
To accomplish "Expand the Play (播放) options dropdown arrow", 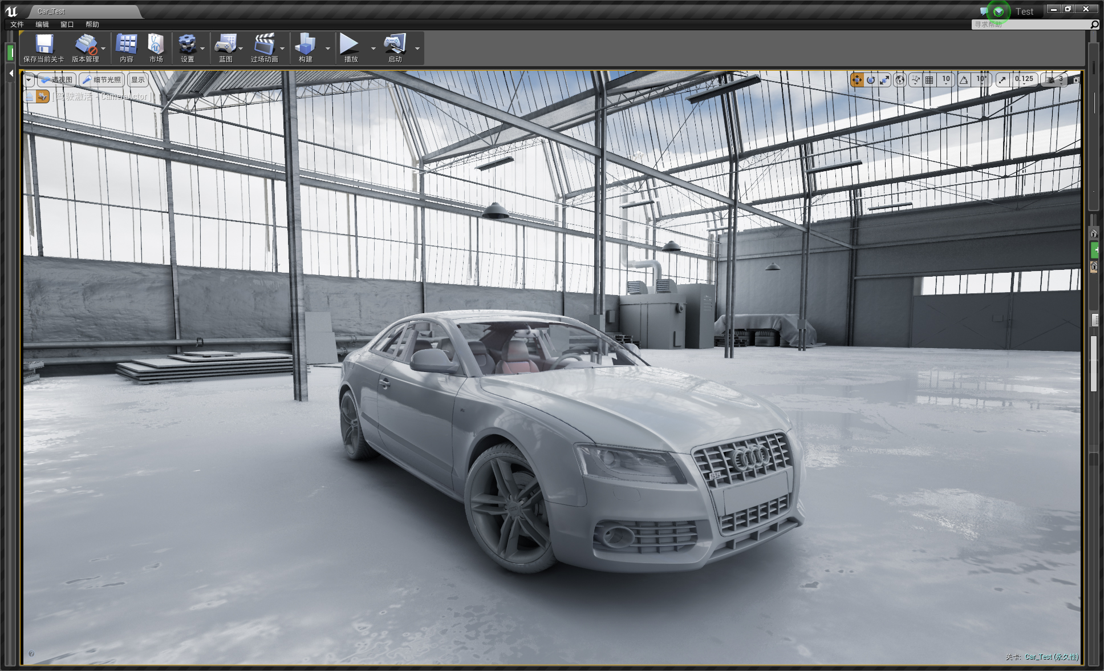I will click(374, 48).
